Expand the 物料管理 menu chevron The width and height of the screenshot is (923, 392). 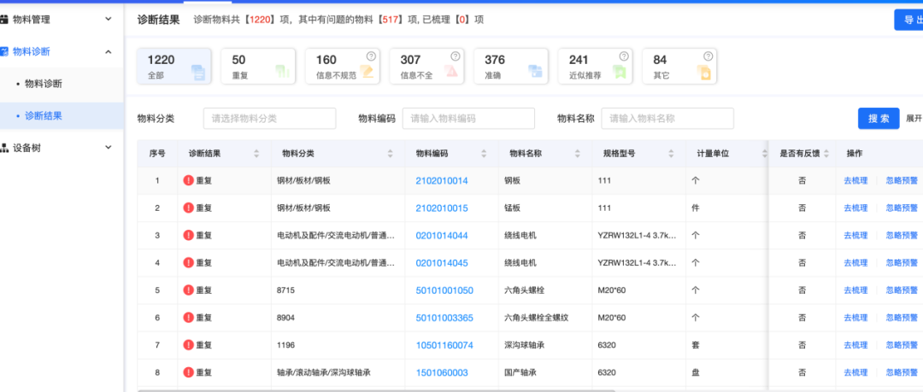109,20
